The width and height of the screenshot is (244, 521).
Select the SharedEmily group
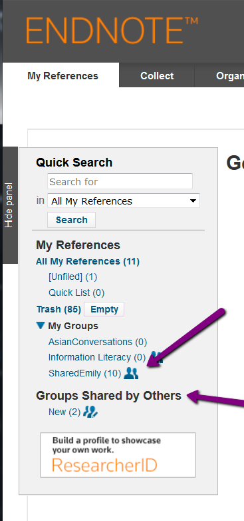tap(85, 374)
